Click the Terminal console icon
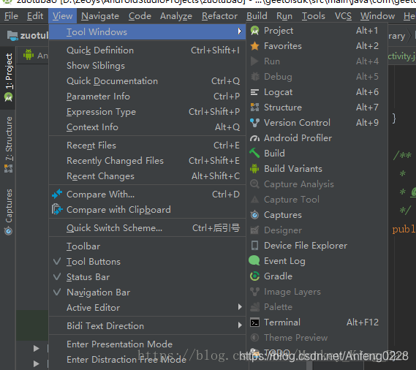 point(254,322)
